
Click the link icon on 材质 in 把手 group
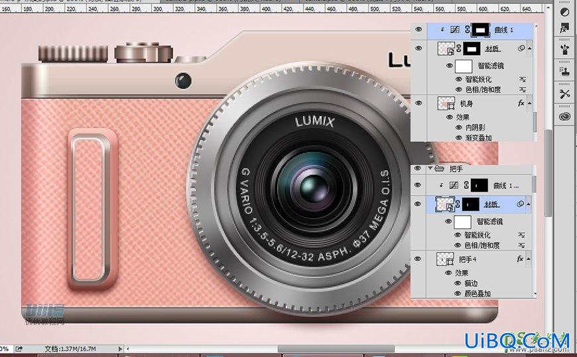click(458, 204)
